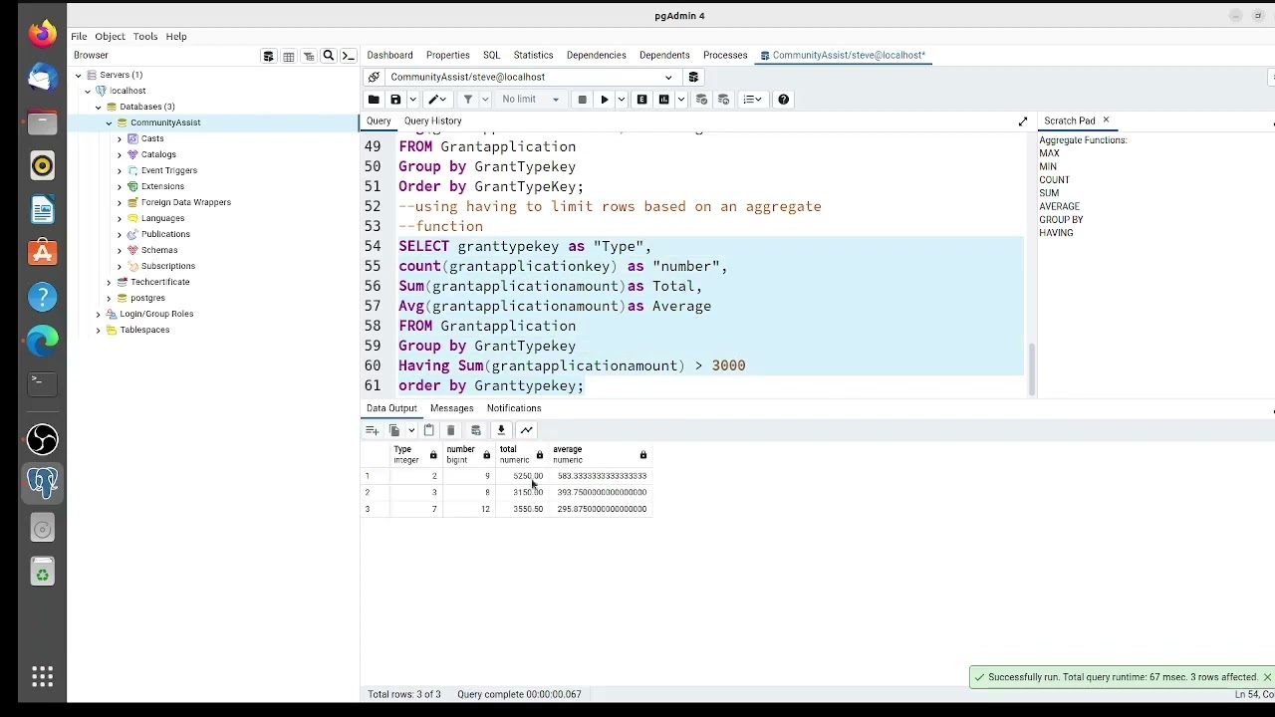Screen dimensions: 1275x717
Task: Open the filter options dropdown arrow
Action: [x=485, y=100]
